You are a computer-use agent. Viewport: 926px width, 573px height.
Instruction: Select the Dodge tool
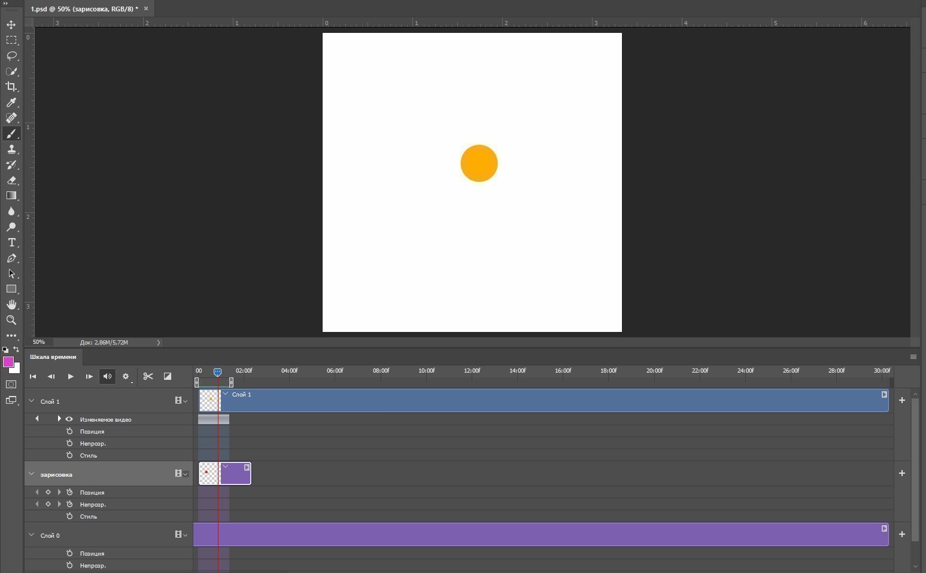point(11,227)
